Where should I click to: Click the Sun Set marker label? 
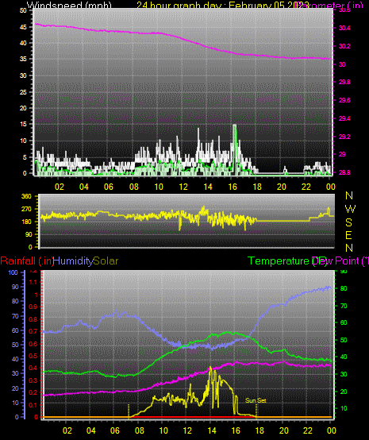(256, 400)
